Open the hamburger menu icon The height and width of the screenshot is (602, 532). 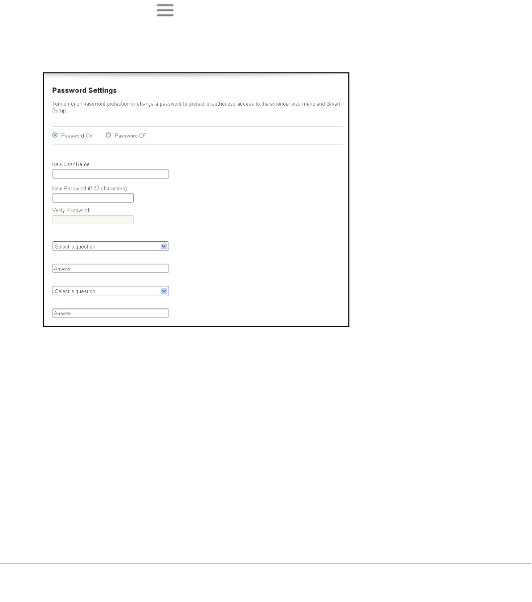(x=165, y=10)
